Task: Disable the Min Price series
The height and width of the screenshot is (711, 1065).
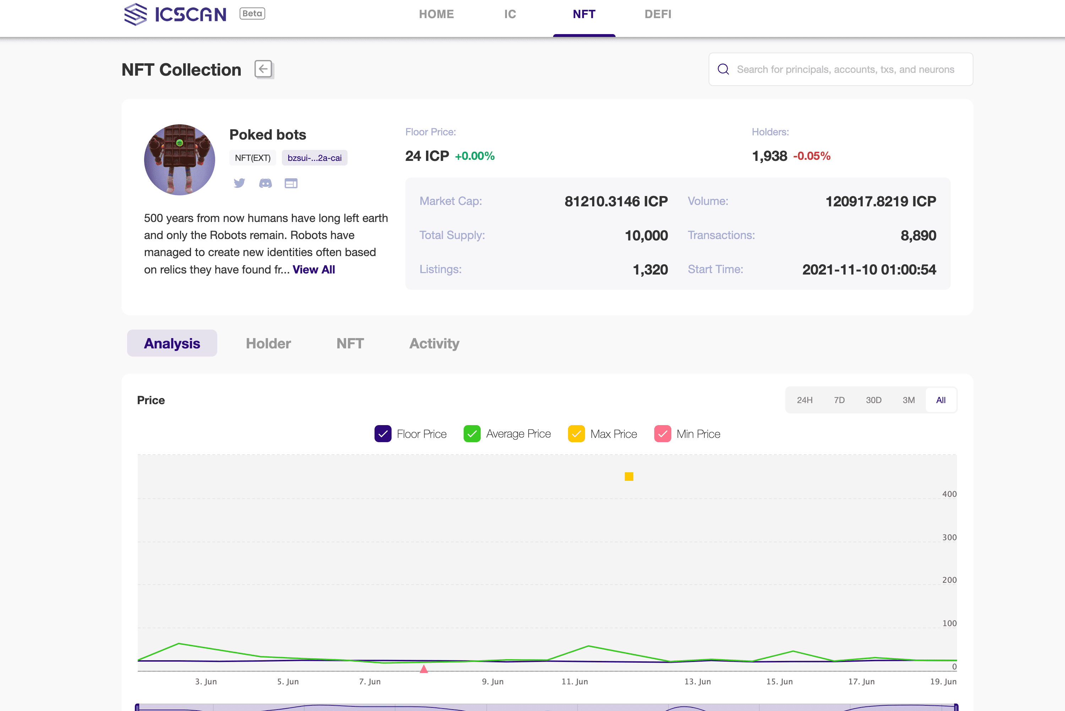Action: tap(662, 434)
